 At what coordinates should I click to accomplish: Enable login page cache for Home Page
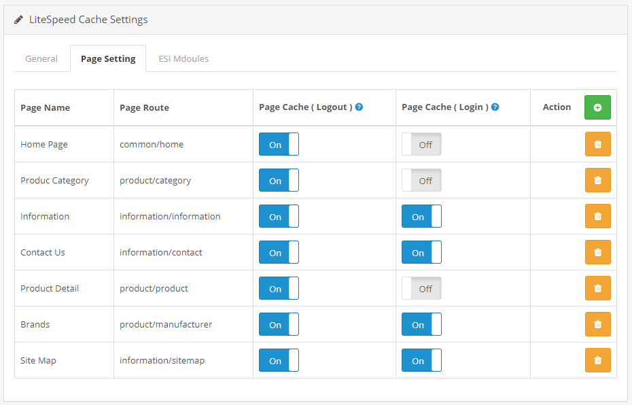(x=421, y=144)
